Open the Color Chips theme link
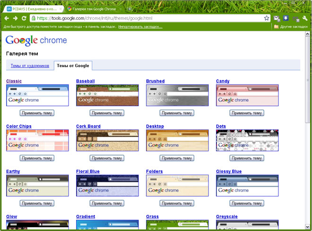The image size is (312, 231). (19, 126)
